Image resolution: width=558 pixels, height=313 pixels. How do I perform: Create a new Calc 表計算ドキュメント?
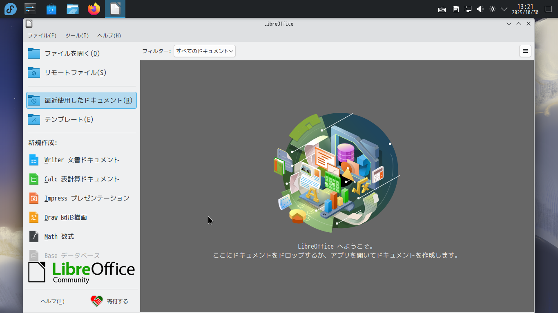(x=81, y=179)
